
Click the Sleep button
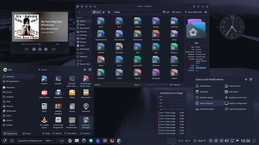(x=46, y=133)
